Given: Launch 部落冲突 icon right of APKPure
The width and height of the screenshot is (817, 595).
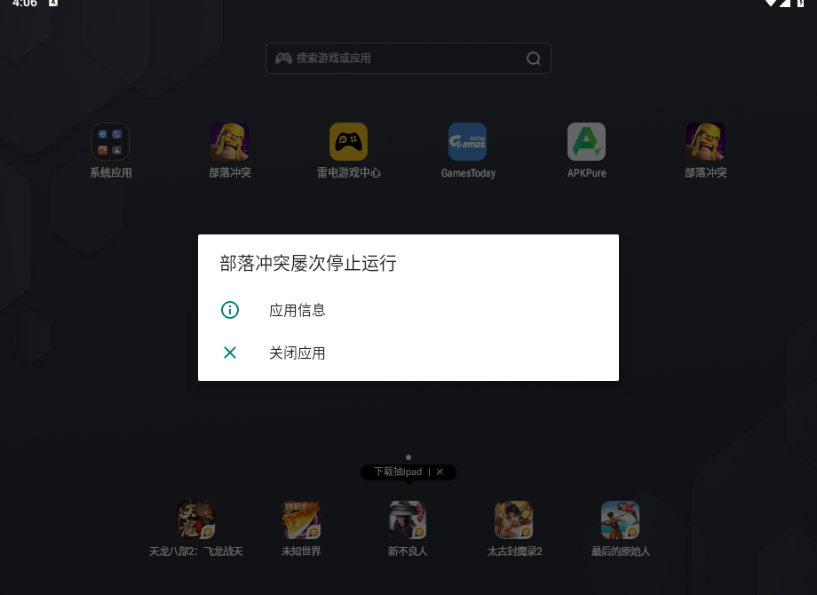Looking at the screenshot, I should point(705,142).
